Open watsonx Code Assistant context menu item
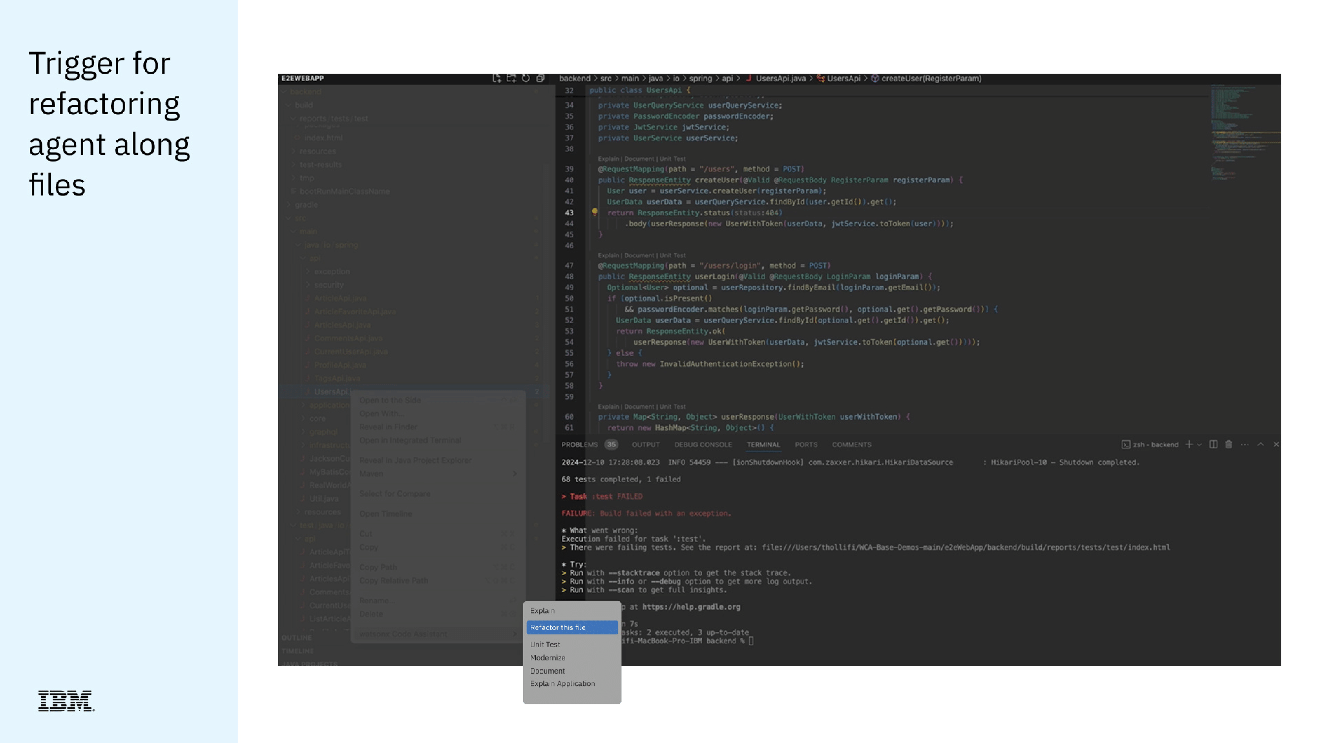Image resolution: width=1322 pixels, height=743 pixels. pyautogui.click(x=438, y=634)
